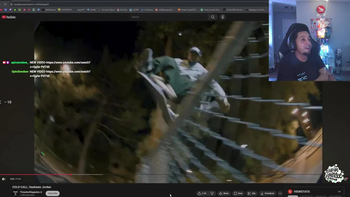Click the first selected VIEWSTATS tab chip
Viewport: 350px width, 197px height.
click(x=293, y=196)
